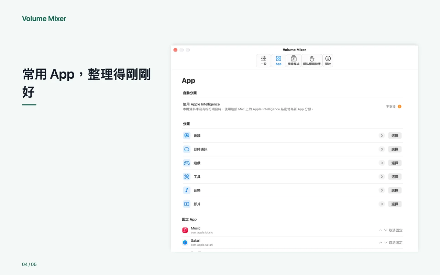440x275 pixels.
Task: Click the 固定 App section header
Action: point(189,219)
